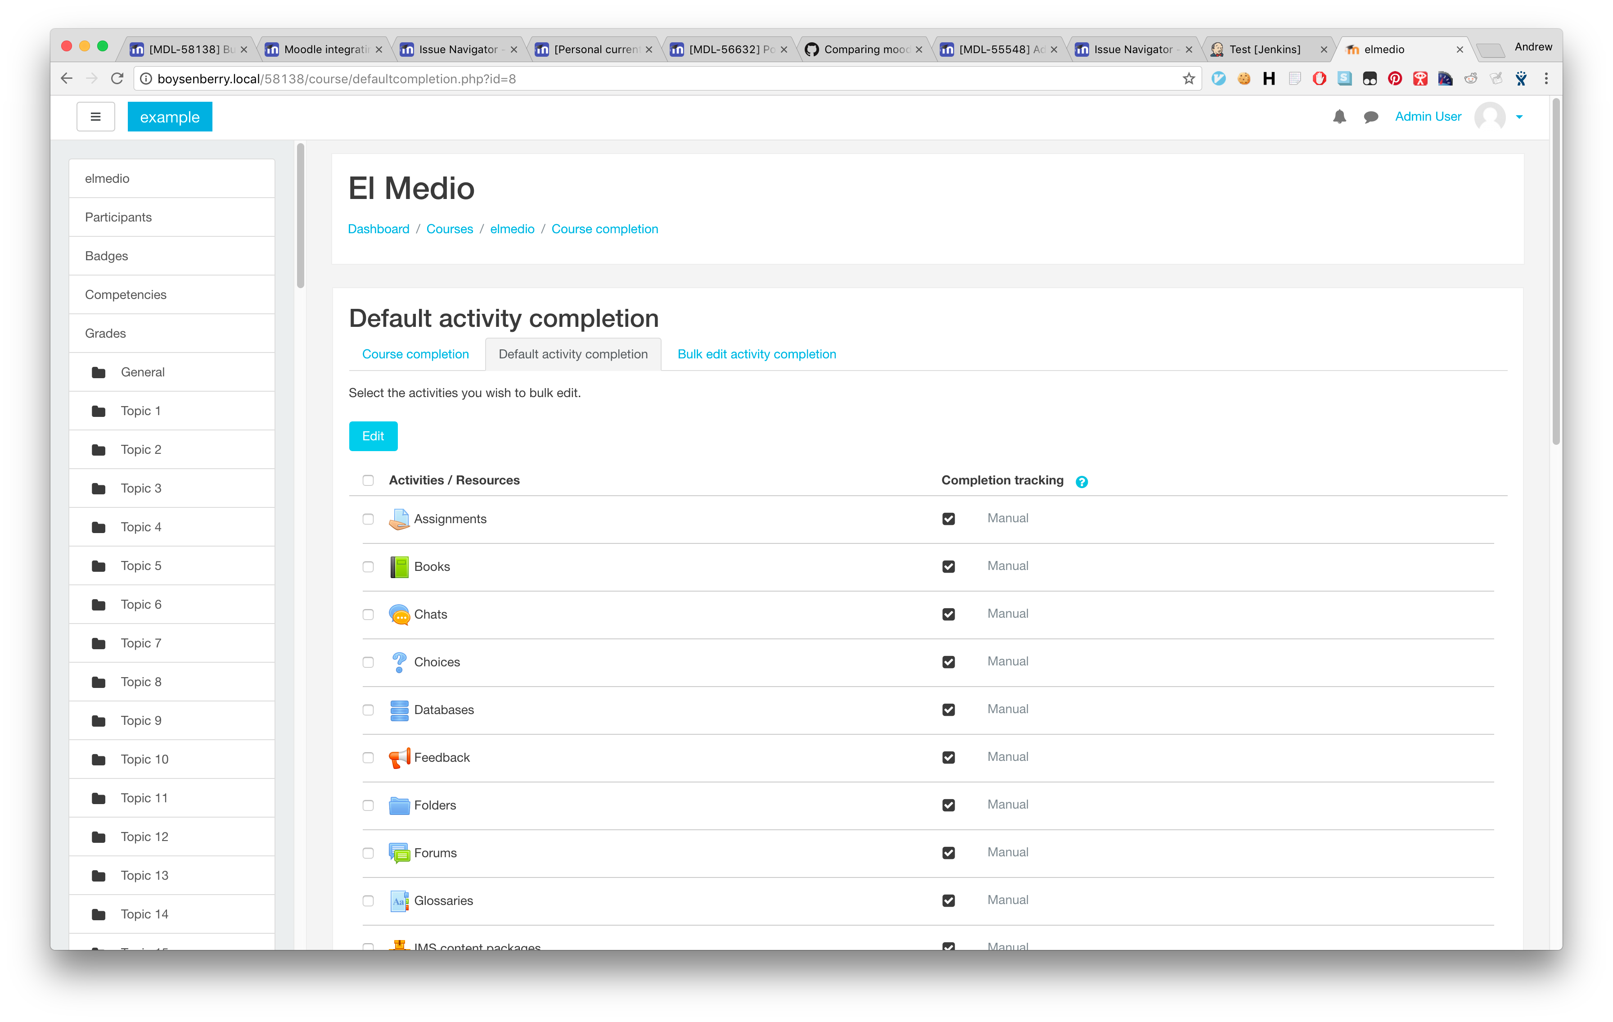Image resolution: width=1613 pixels, height=1022 pixels.
Task: Click the Folders activity icon
Action: click(x=399, y=805)
